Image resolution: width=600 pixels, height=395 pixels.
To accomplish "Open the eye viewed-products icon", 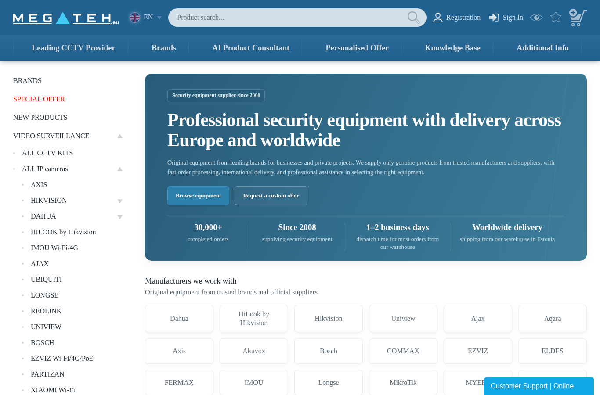I will (x=536, y=18).
